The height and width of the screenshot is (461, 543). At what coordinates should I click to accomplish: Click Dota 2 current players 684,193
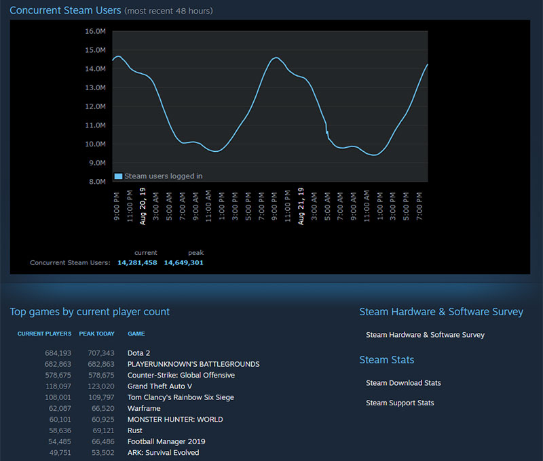point(58,353)
